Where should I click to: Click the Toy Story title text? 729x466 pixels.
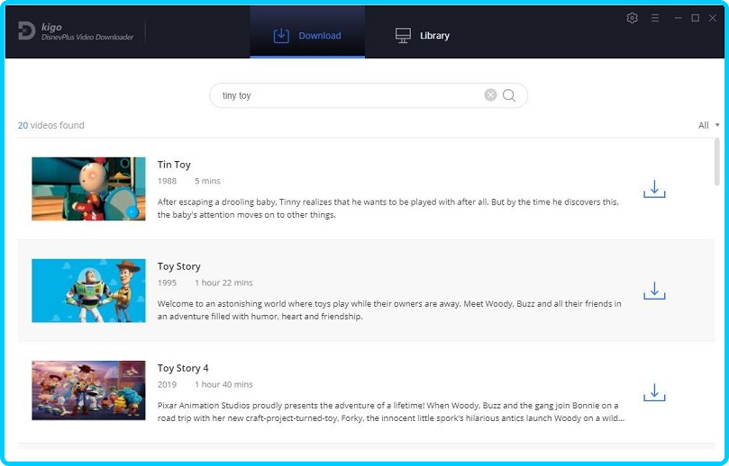178,266
